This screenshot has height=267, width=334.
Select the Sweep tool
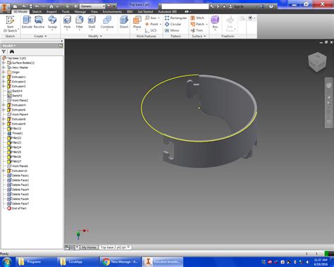52,23
